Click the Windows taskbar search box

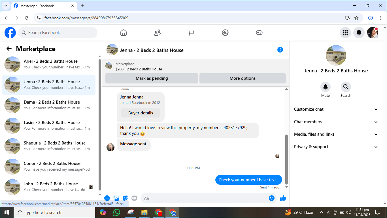point(54,212)
